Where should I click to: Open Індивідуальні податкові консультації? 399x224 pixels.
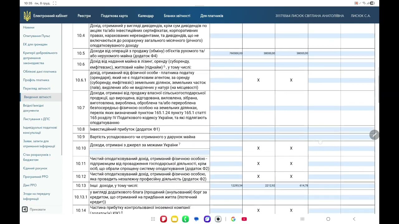point(40,130)
